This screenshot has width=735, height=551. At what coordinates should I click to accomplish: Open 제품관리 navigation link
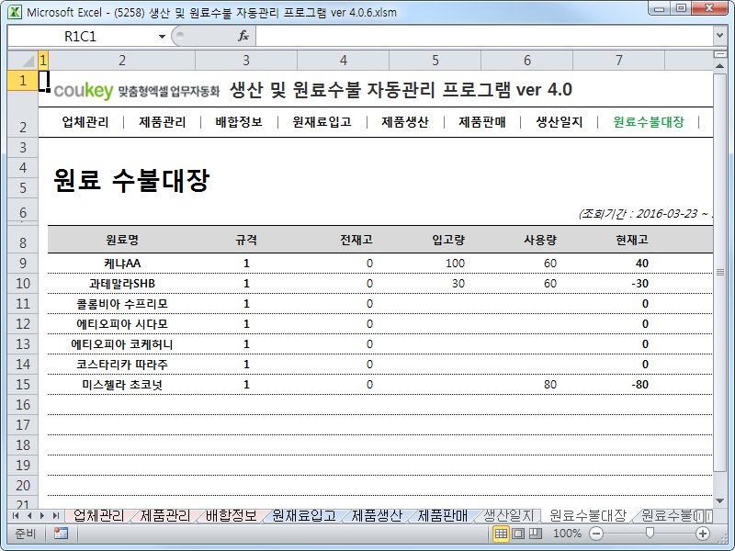point(163,122)
